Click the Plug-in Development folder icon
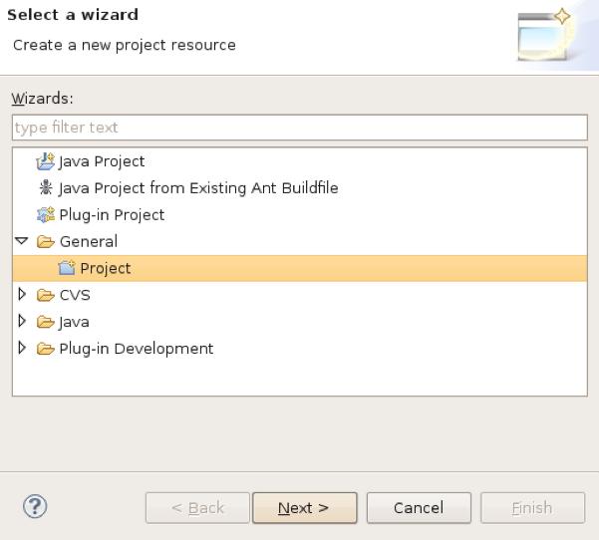The width and height of the screenshot is (599, 540). (x=46, y=349)
